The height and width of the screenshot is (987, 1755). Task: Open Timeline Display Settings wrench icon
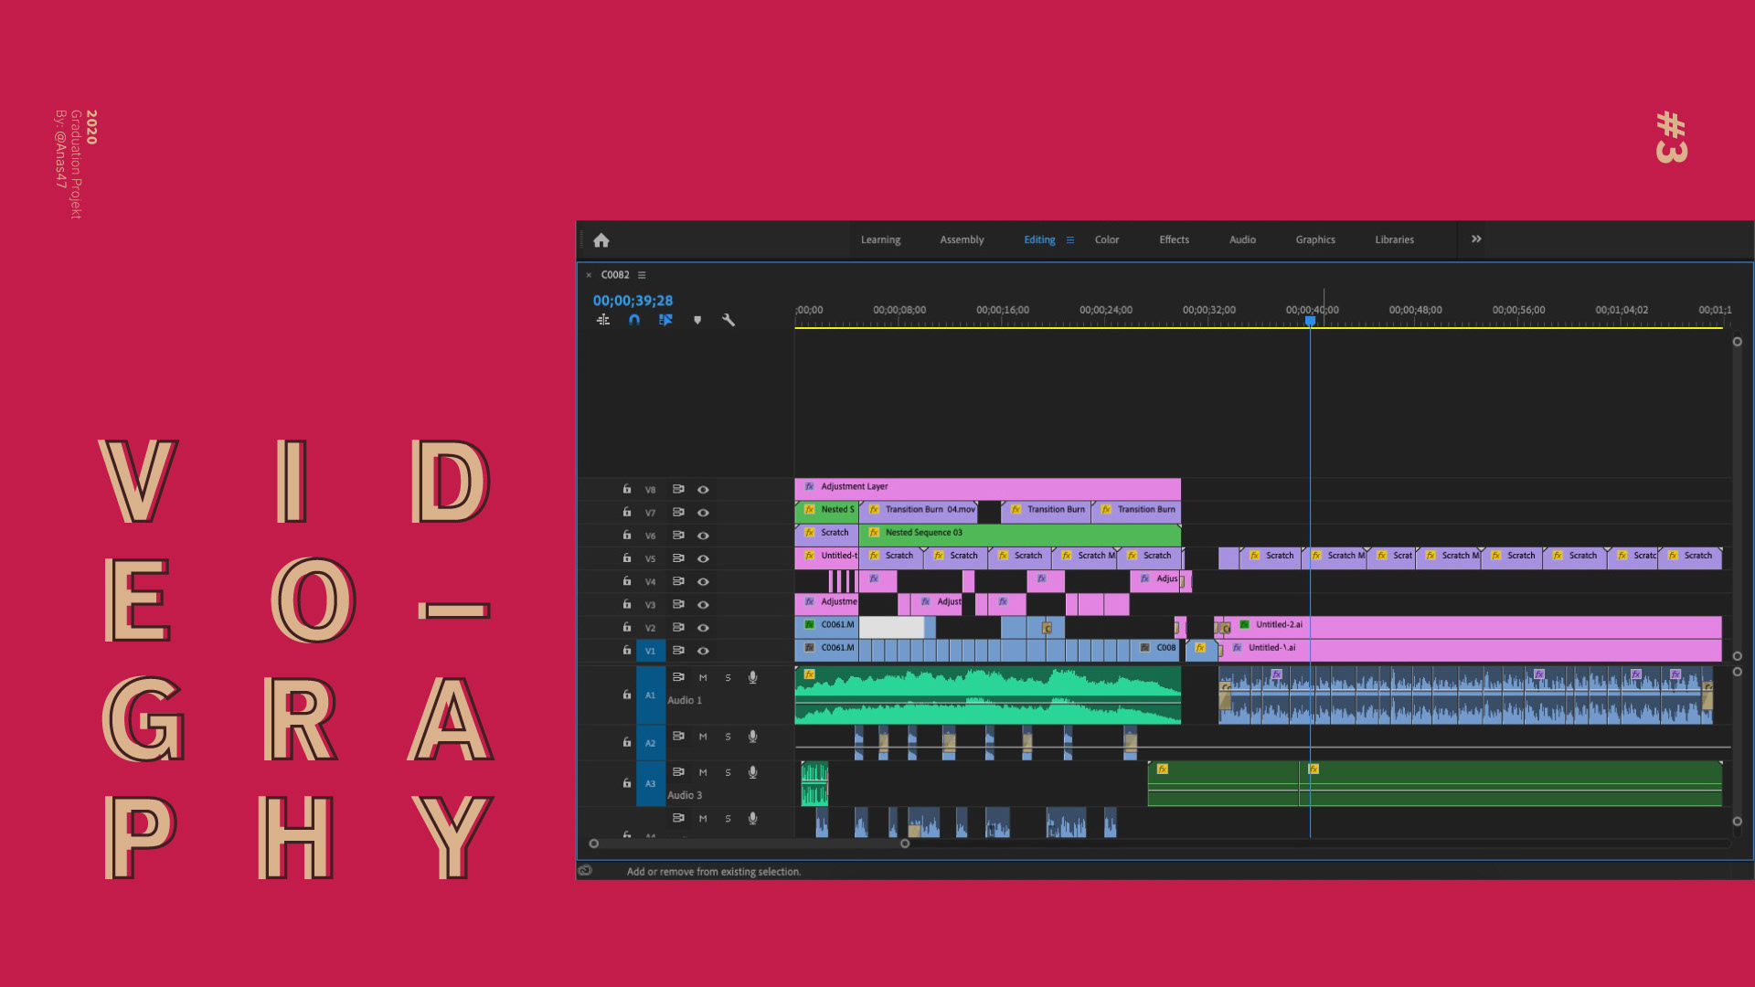tap(729, 320)
